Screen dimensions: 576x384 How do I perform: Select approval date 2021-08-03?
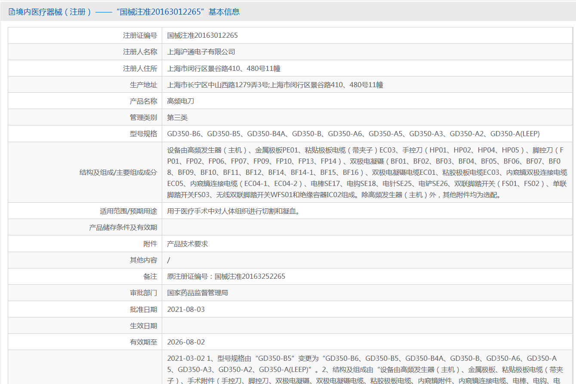point(186,309)
